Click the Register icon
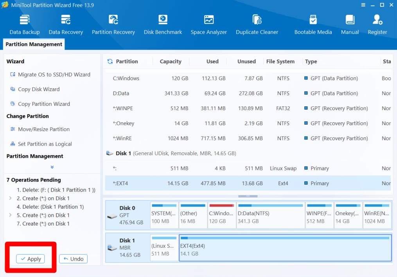This screenshot has width=397, height=277. [x=377, y=25]
